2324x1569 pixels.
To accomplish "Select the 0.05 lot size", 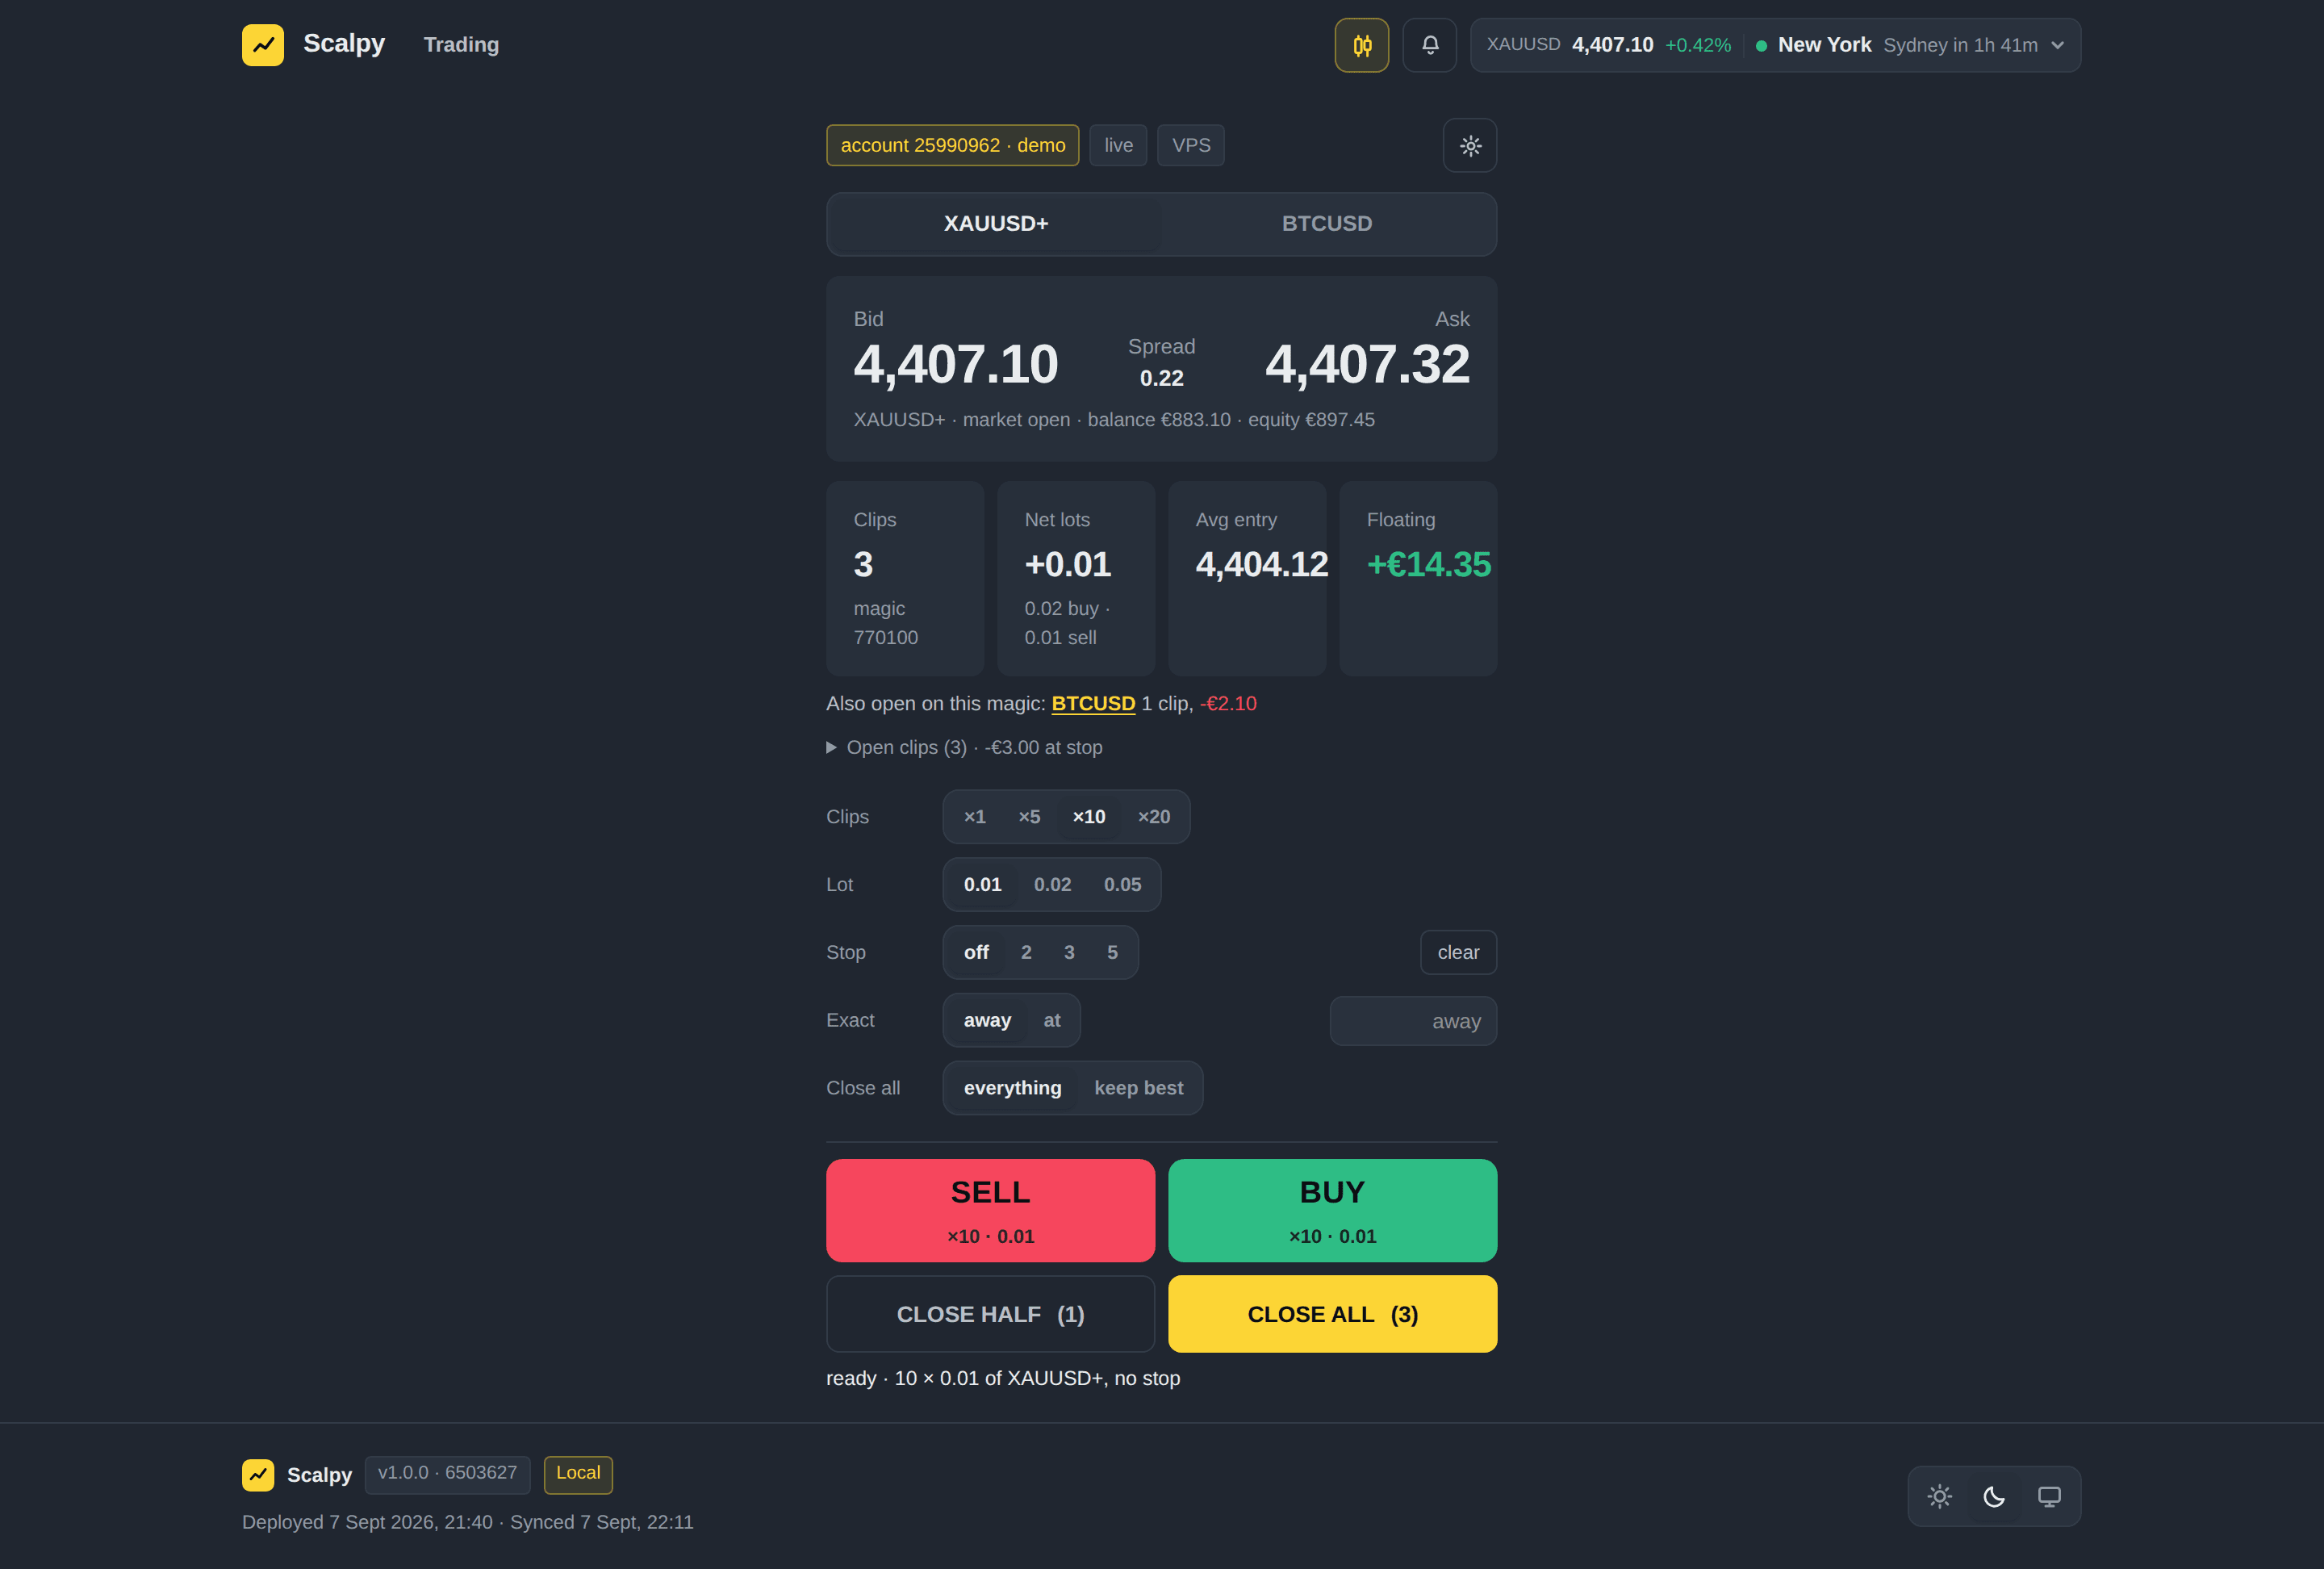I will point(1122,885).
